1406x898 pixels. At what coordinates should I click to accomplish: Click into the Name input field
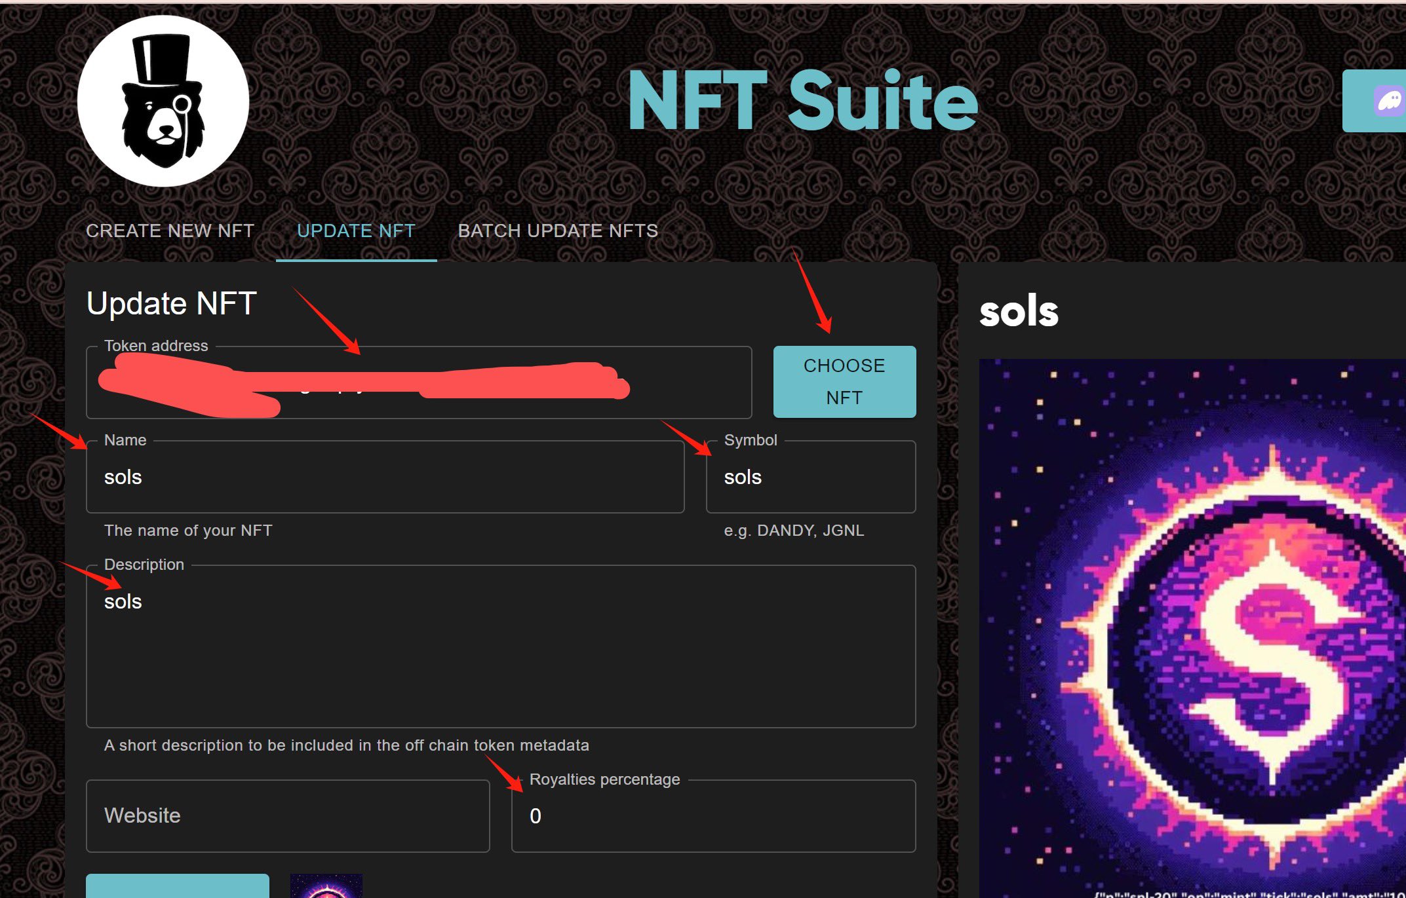point(385,477)
